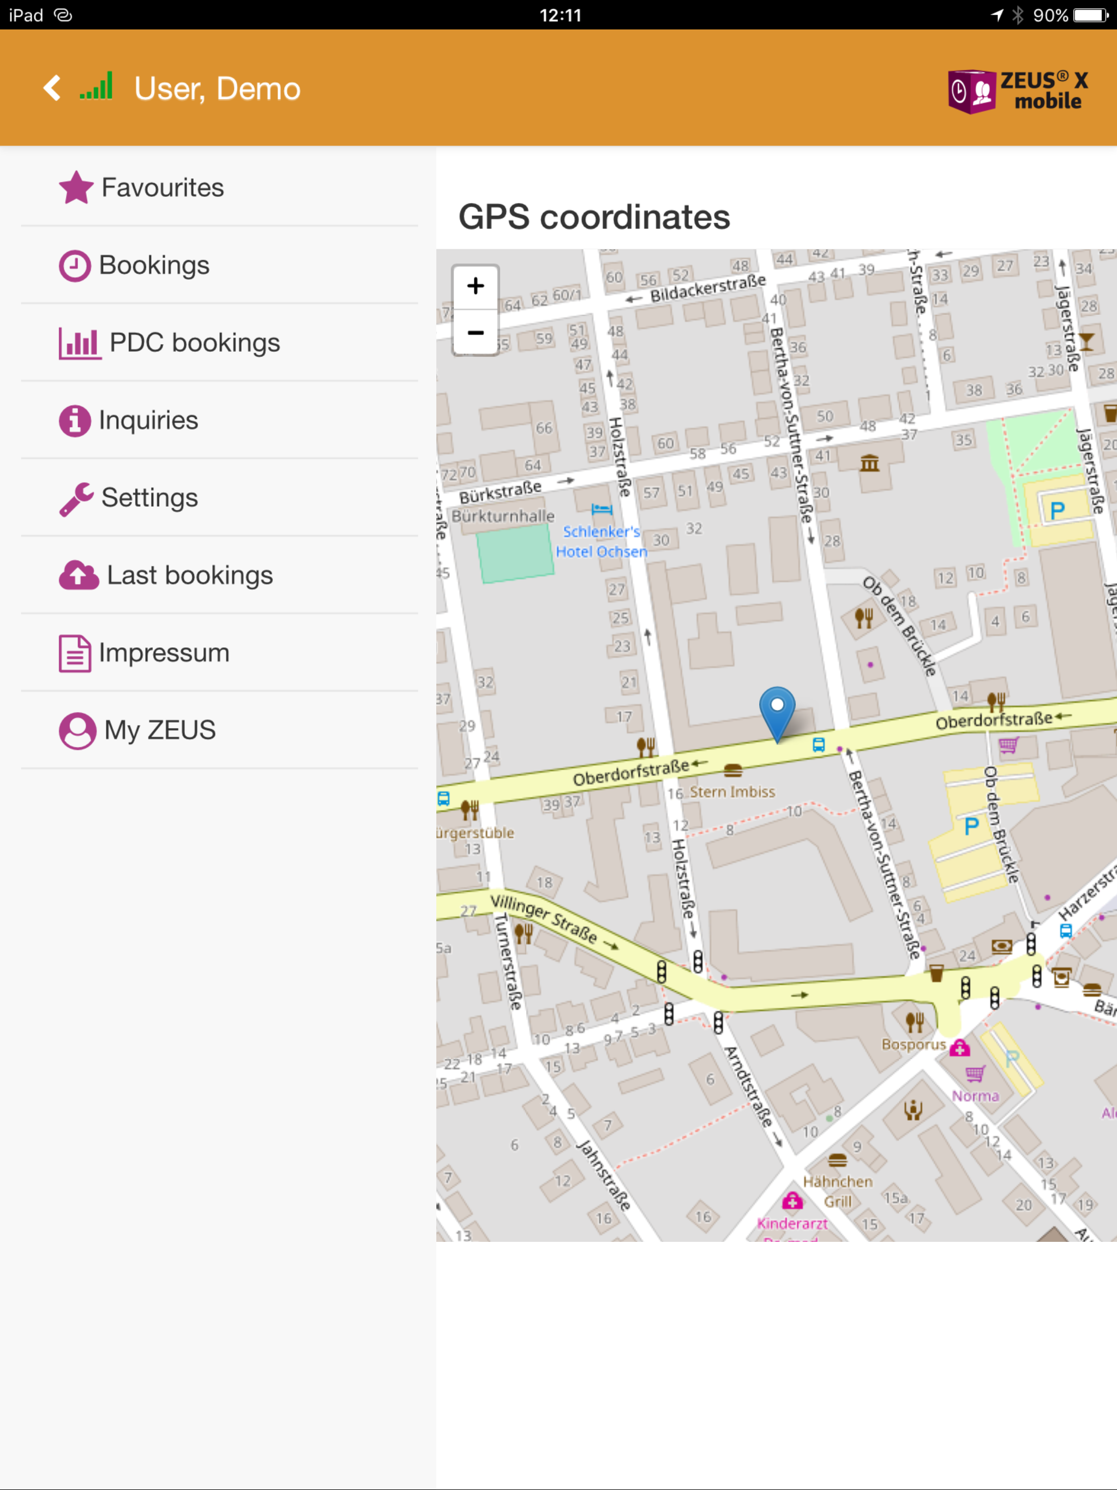The image size is (1117, 1490).
Task: Zoom out the map with minus button
Action: [476, 332]
